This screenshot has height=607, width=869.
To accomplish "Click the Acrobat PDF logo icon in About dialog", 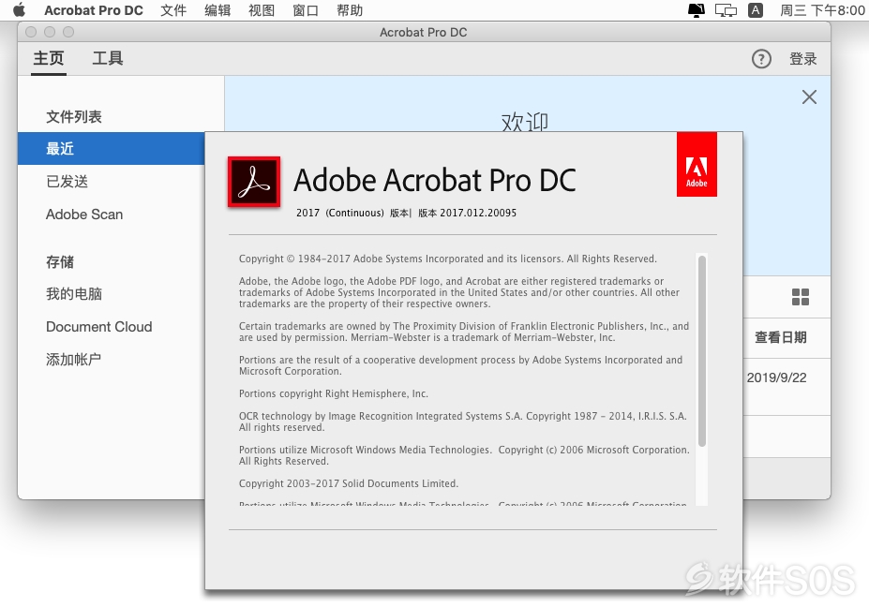I will (254, 182).
